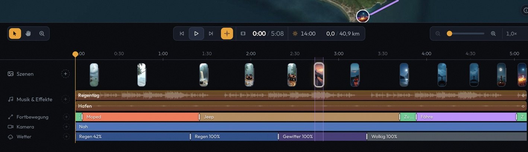Add a segment to the Wetter track
The height and width of the screenshot is (152, 528).
click(x=66, y=137)
